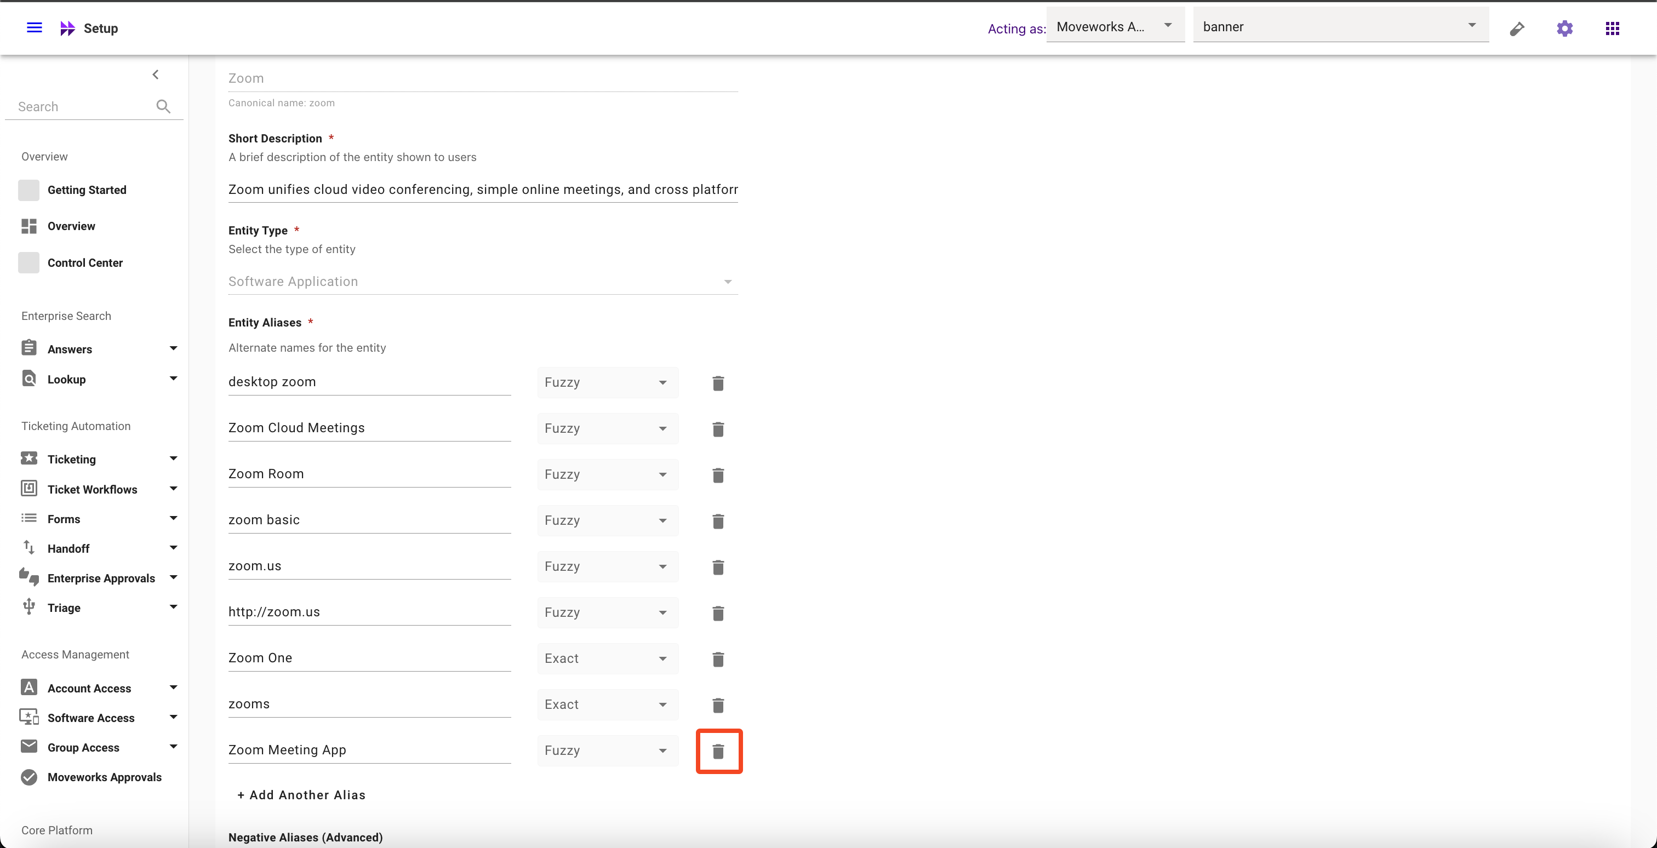Open settings gear icon in header

point(1564,28)
